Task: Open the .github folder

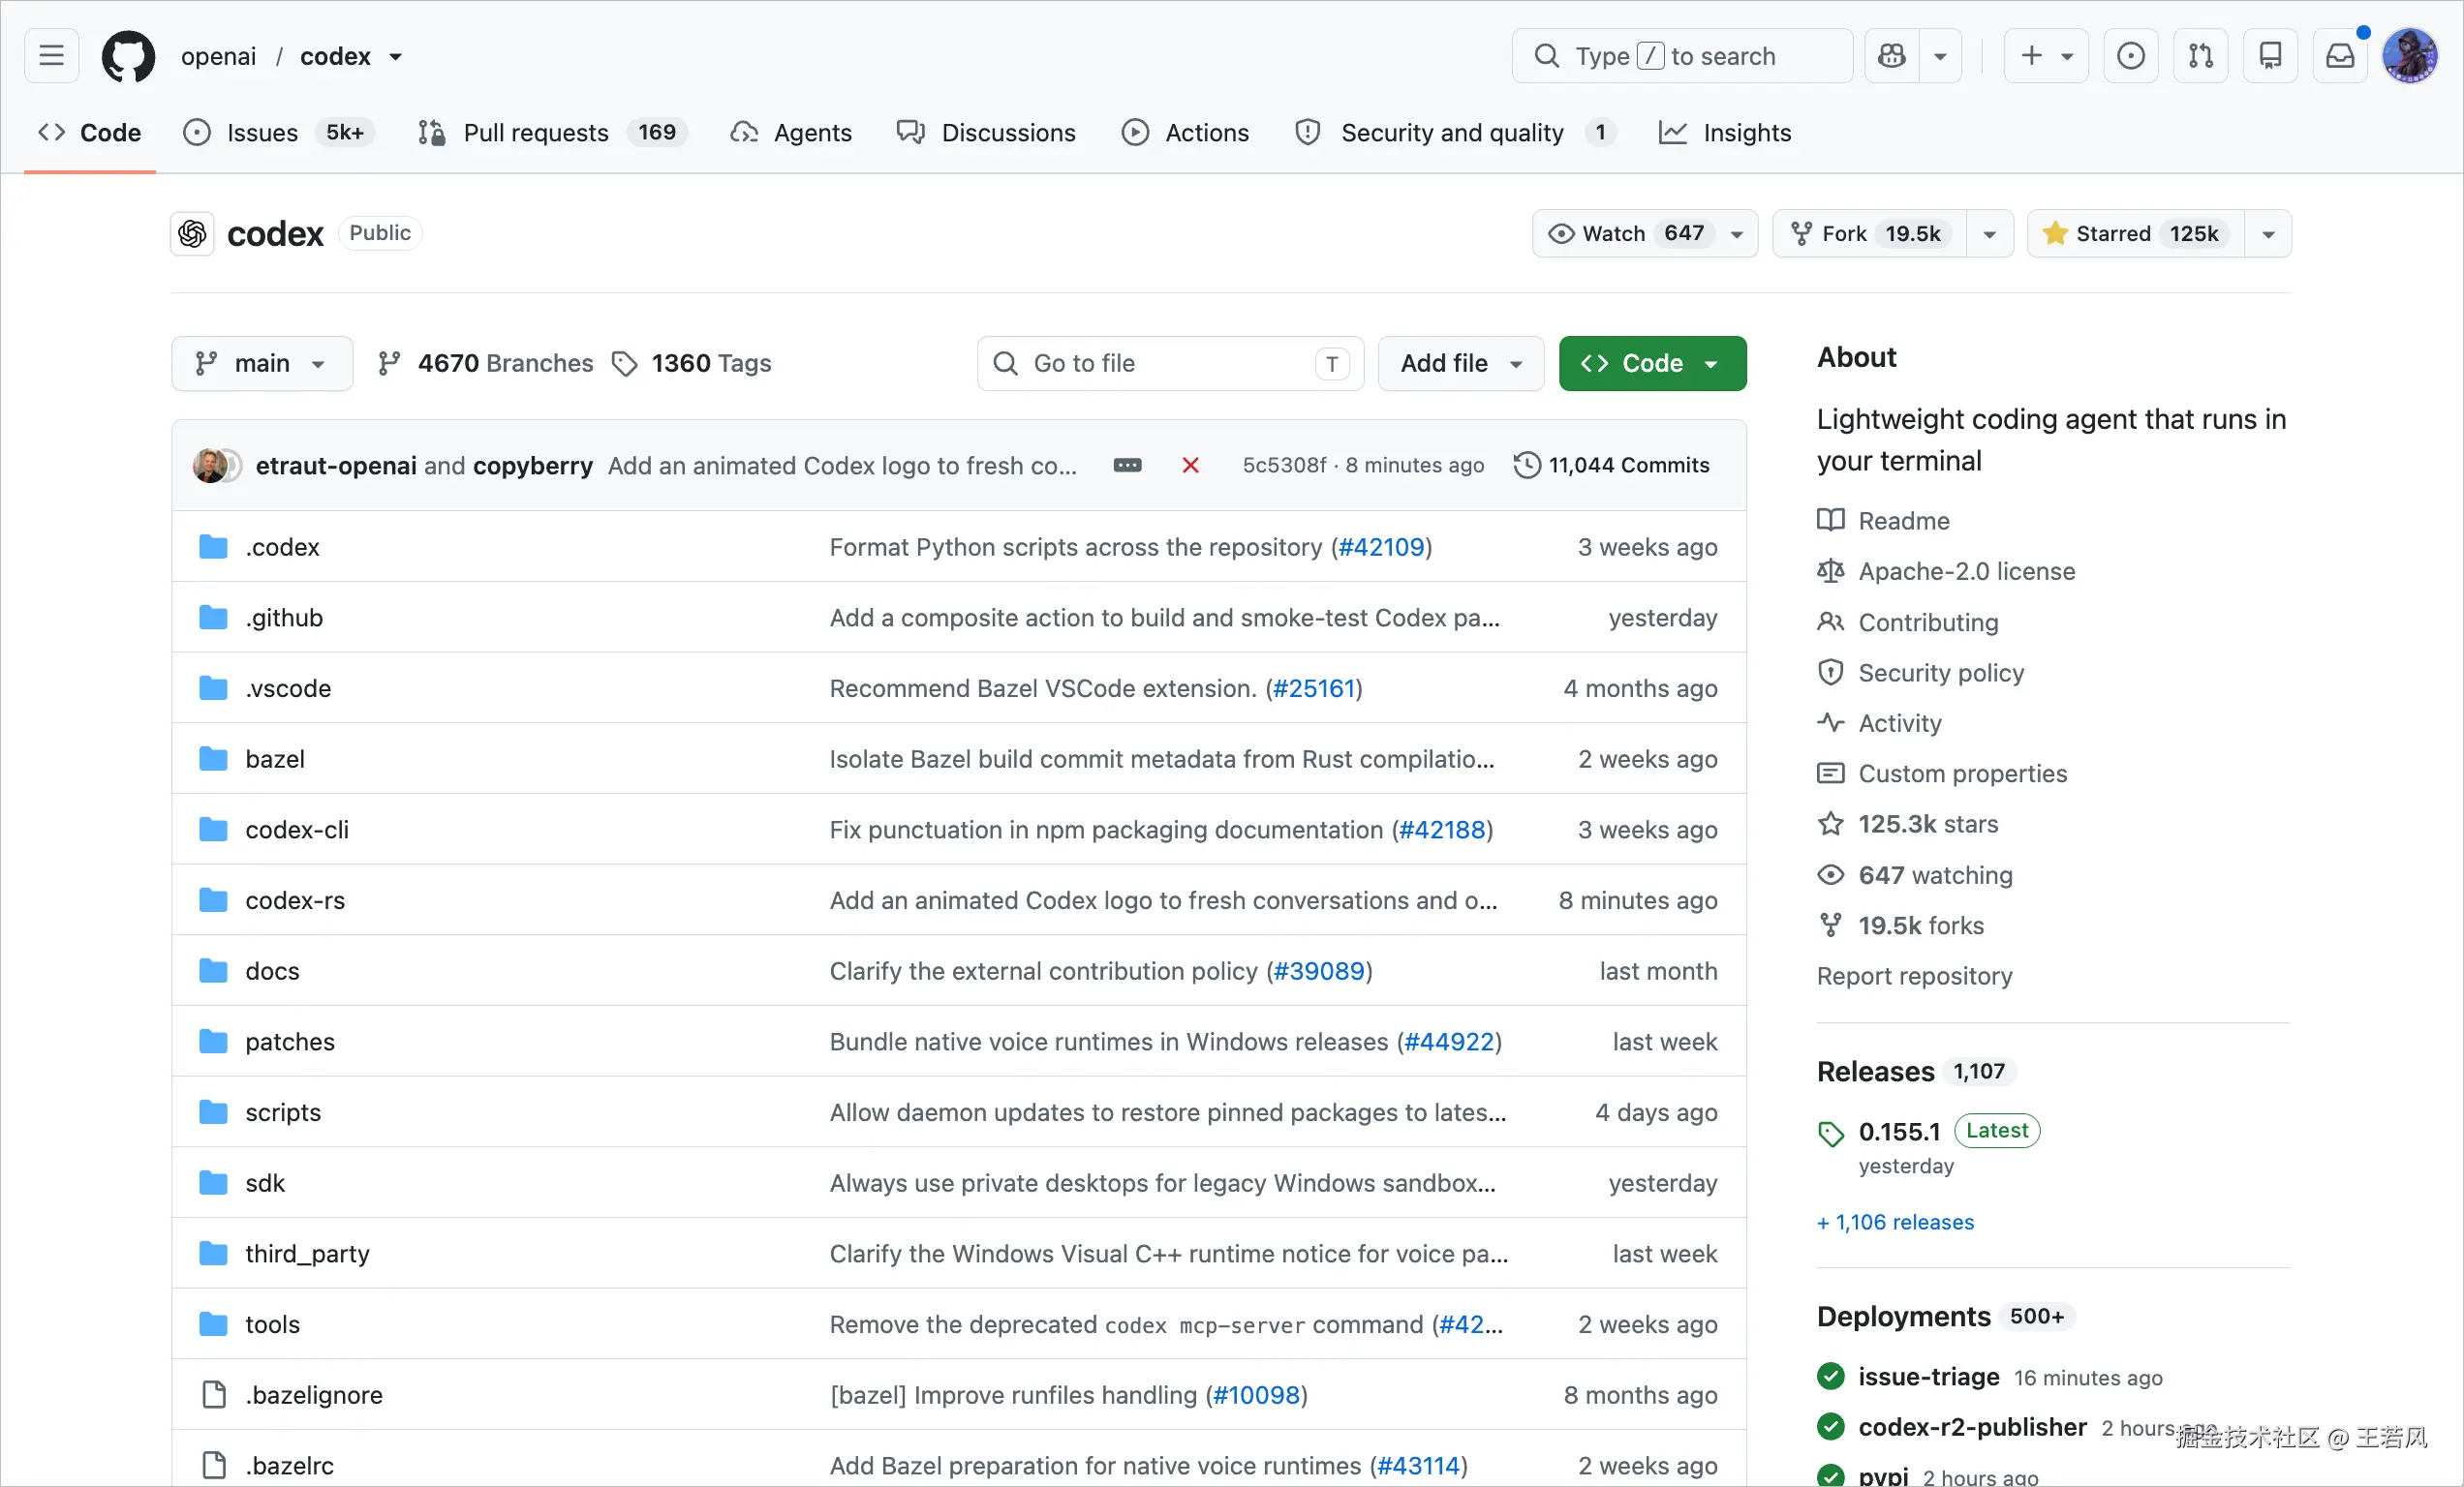Action: (285, 619)
